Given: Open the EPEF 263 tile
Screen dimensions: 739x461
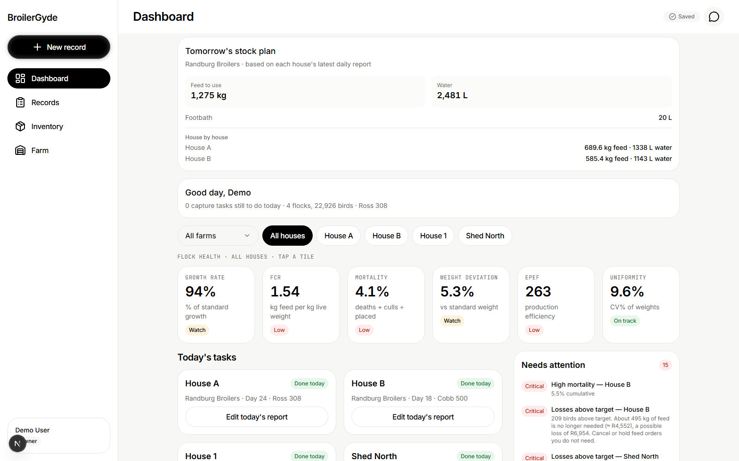Looking at the screenshot, I should 556,305.
